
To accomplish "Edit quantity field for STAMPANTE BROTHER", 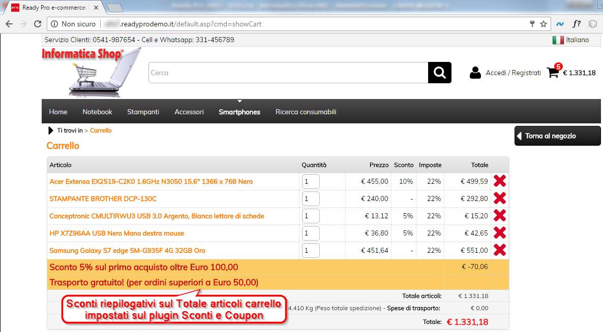I will [x=311, y=199].
